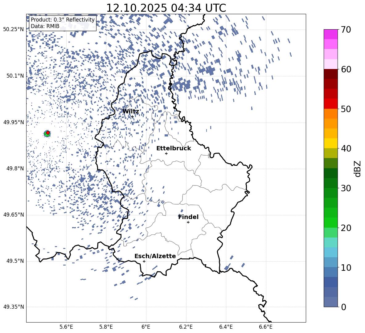Click the colorbar tick label '50'

coord(346,109)
